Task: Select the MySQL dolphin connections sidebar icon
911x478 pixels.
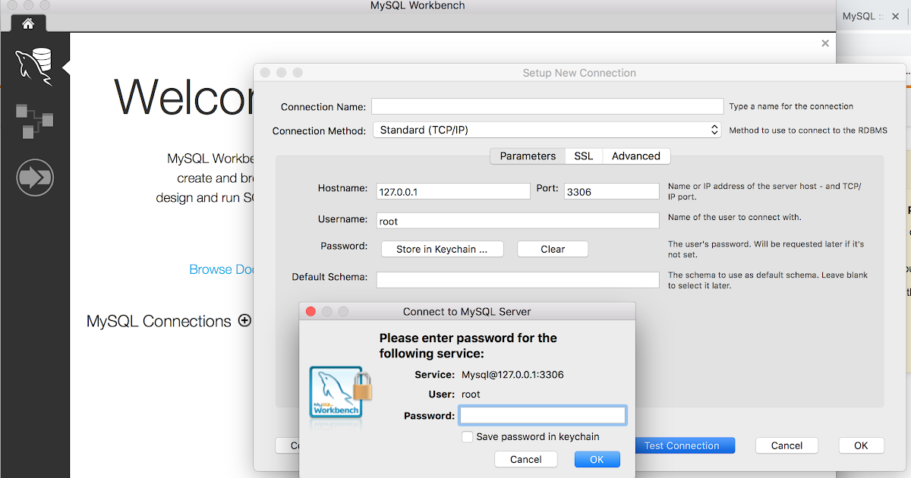Action: (x=34, y=65)
